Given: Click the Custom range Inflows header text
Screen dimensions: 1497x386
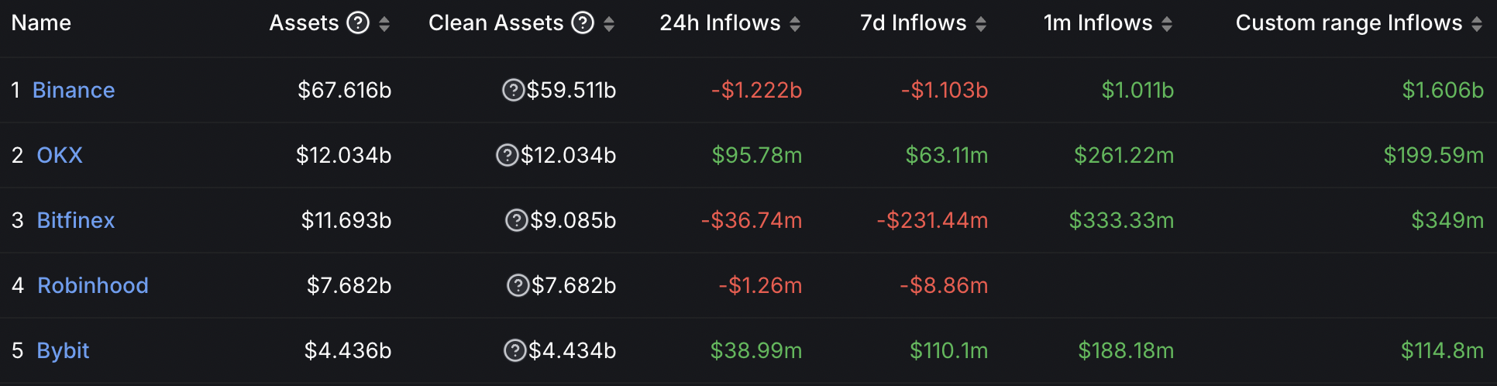Looking at the screenshot, I should click(x=1348, y=23).
